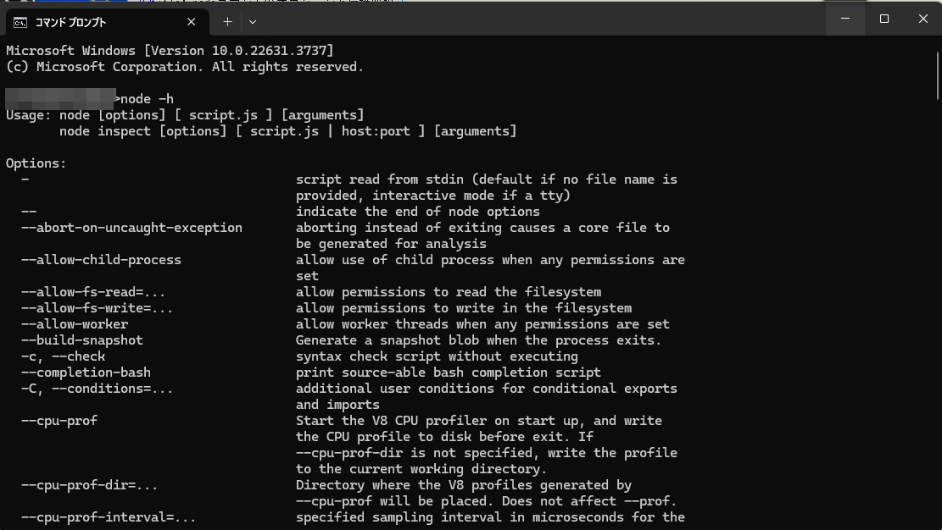Select the コマンド プロンプト tab title

(70, 22)
